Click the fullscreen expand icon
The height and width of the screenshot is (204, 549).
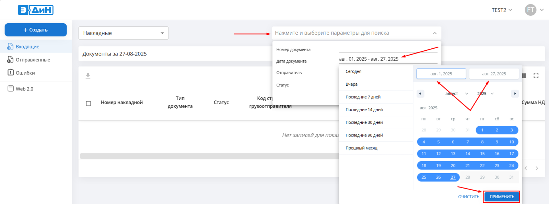coord(536,76)
